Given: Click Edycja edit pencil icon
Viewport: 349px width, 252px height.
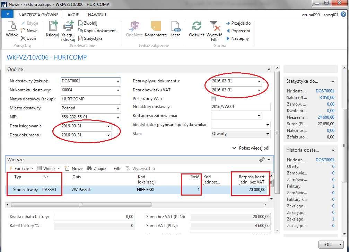Looking at the screenshot, I should pyautogui.click(x=23, y=23).
